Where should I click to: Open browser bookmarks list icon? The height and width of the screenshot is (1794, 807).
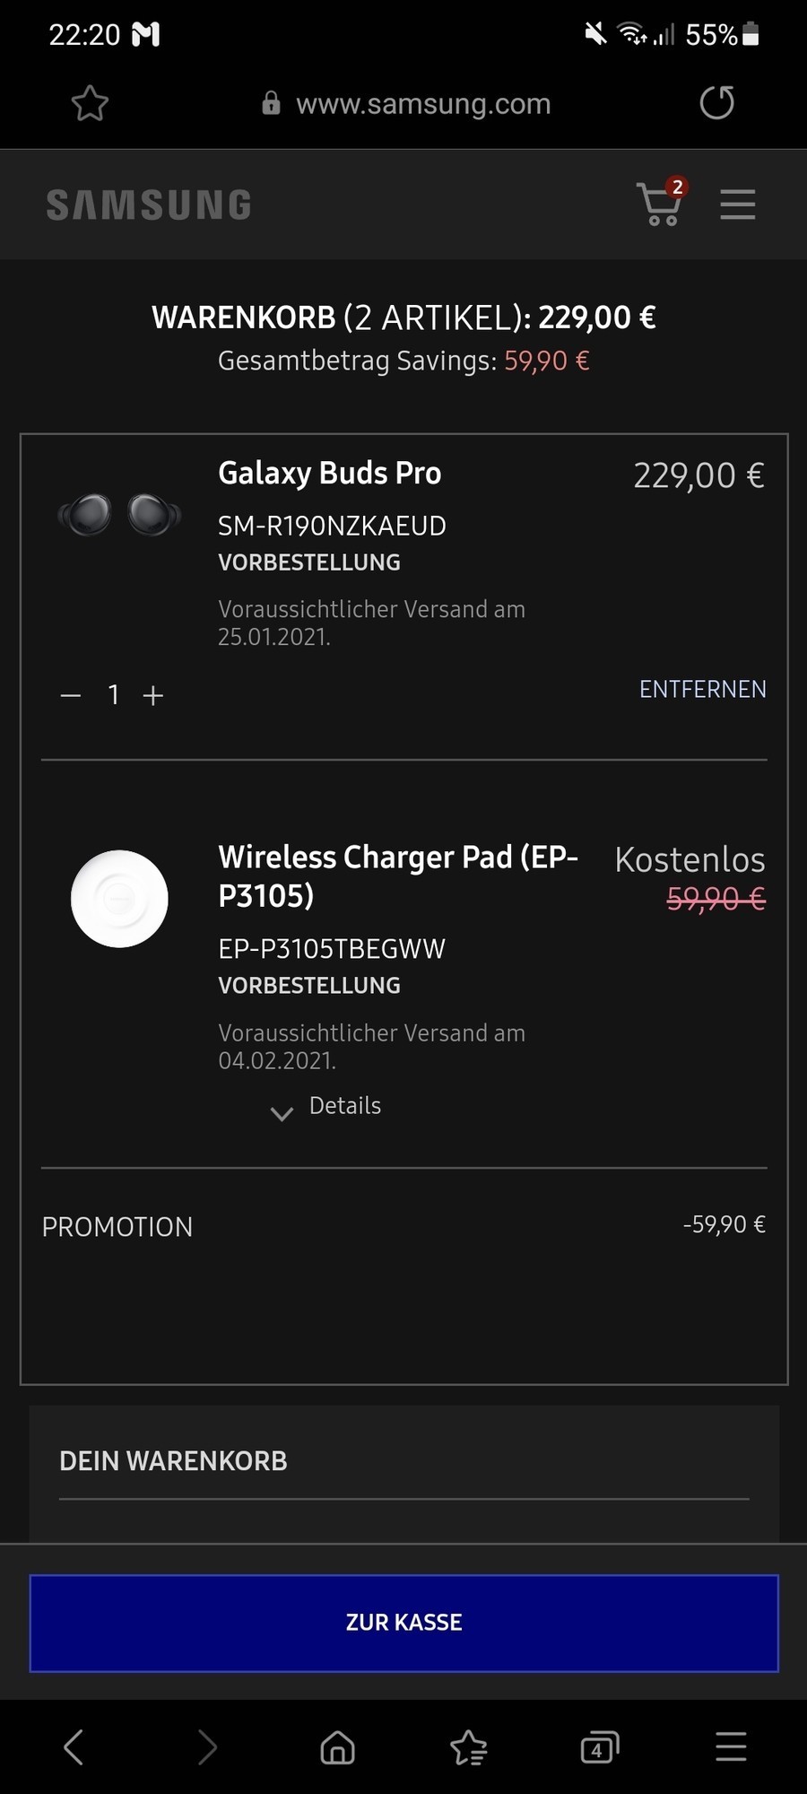[x=468, y=1747]
